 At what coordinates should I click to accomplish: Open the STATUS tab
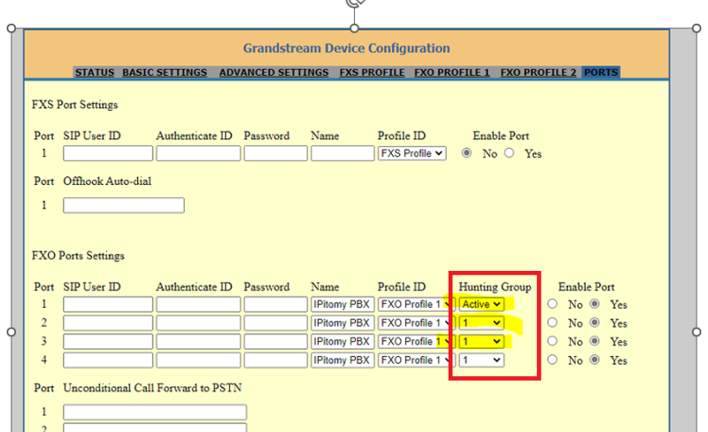click(95, 73)
